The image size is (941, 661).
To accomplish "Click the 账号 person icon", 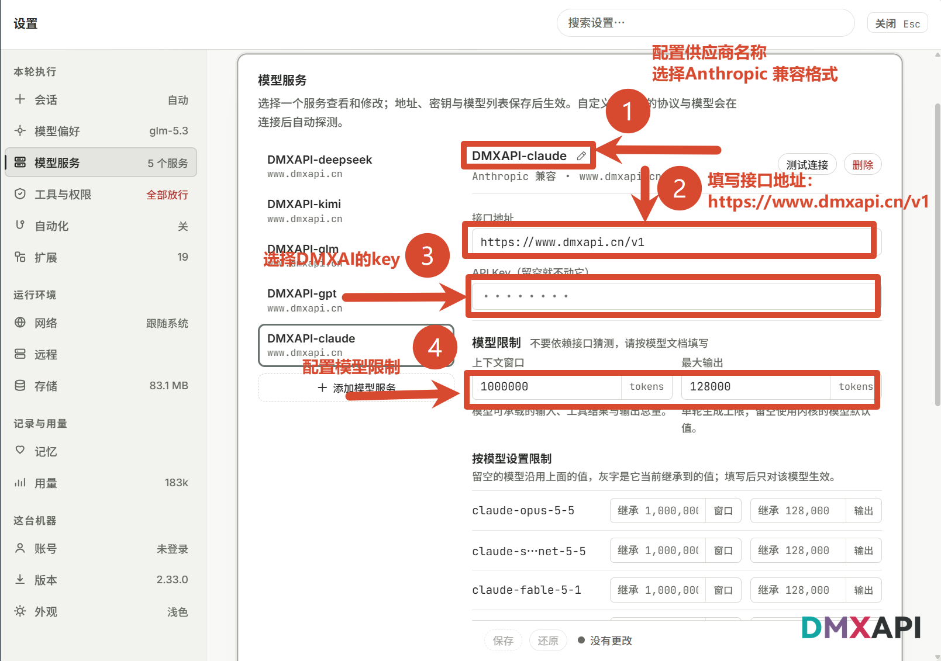I will click(x=20, y=548).
